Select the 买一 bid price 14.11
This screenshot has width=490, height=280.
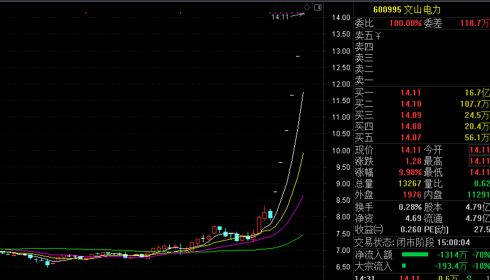point(411,93)
